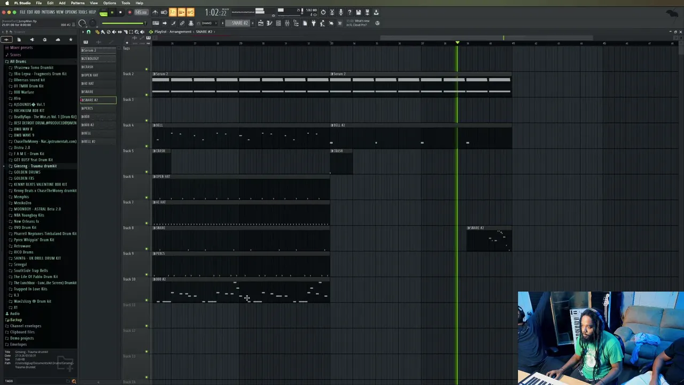Open the Playlist window icon

(x=261, y=23)
